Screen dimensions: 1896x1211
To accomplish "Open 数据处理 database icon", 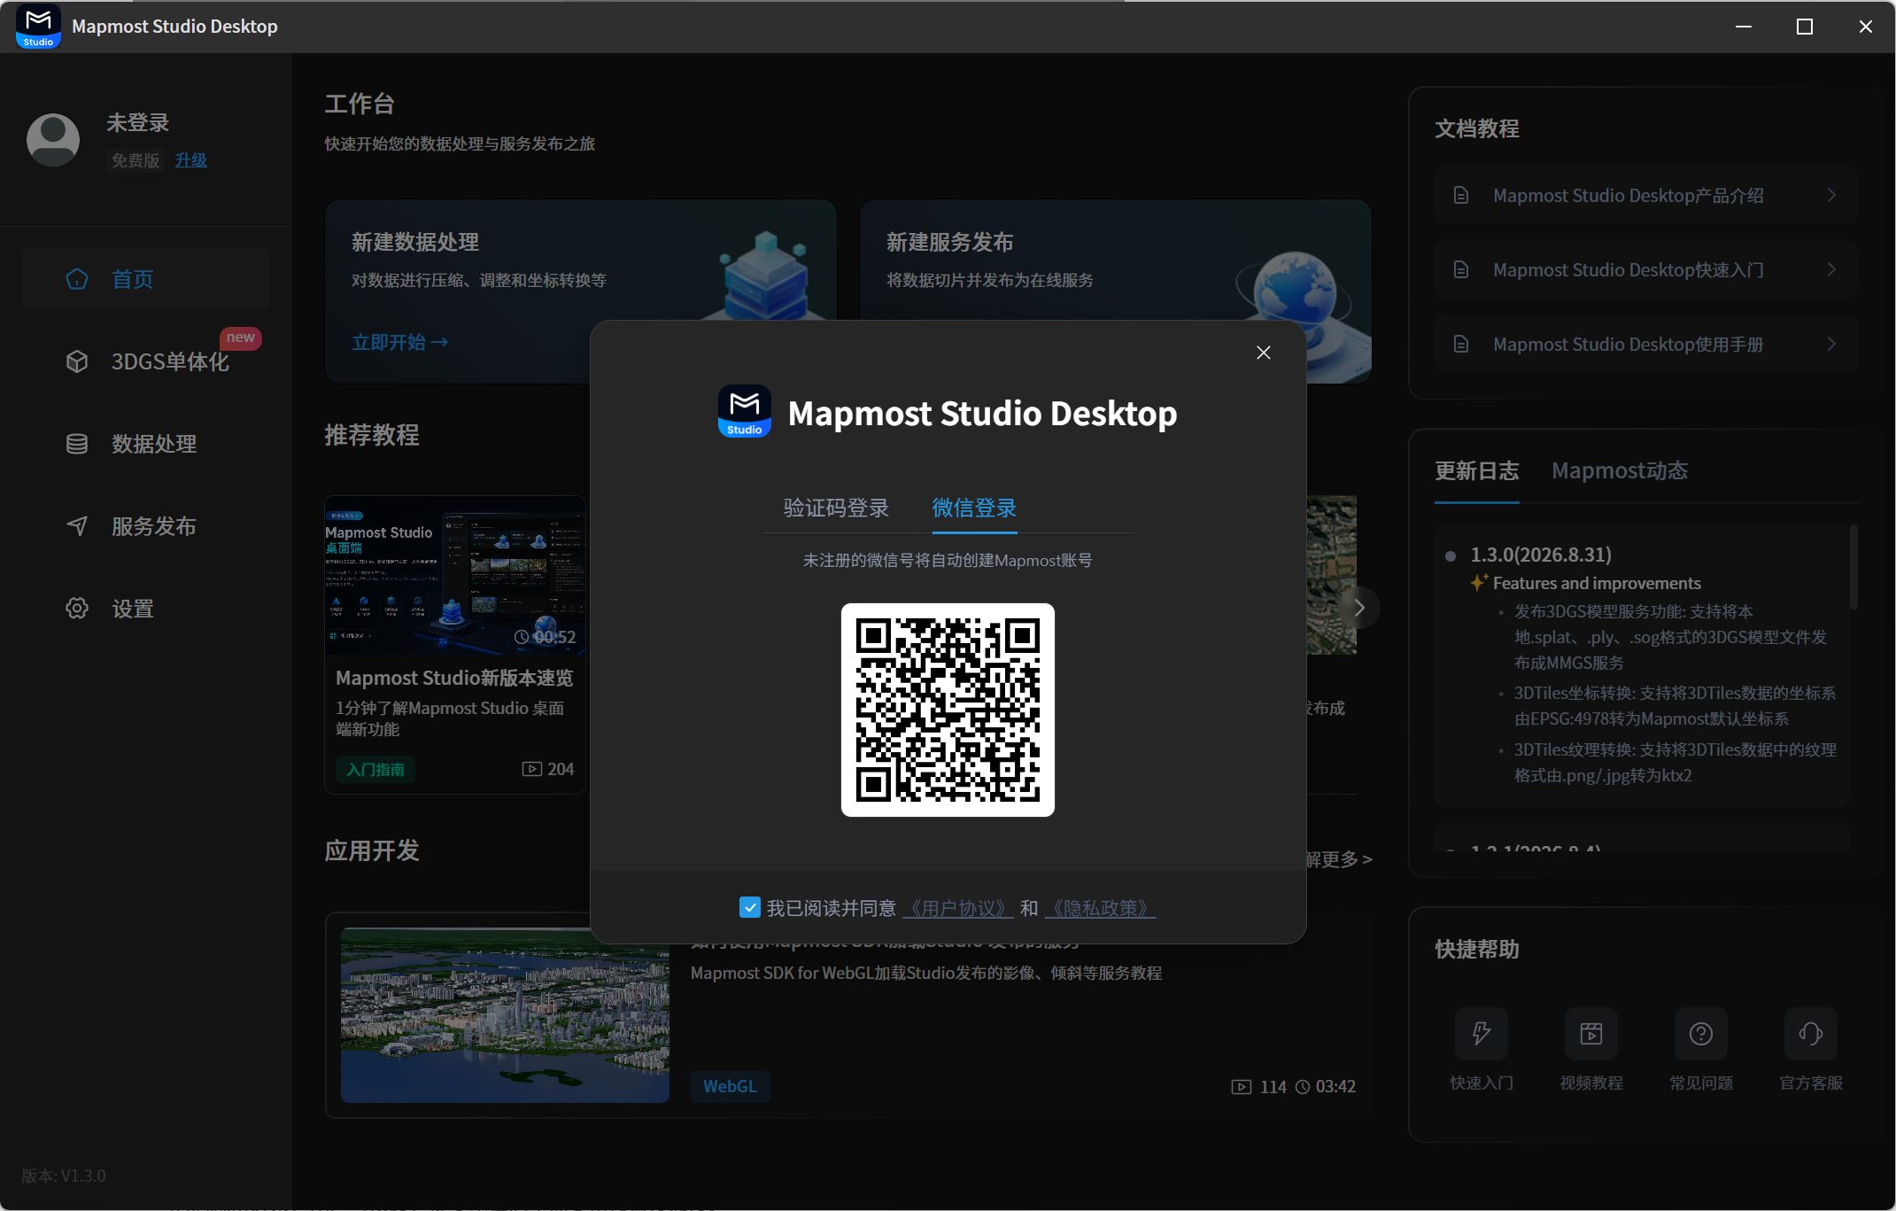I will click(x=77, y=444).
